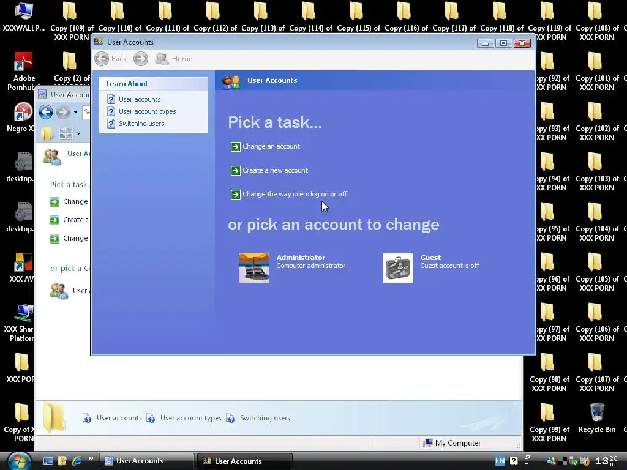Launch Internet Explorer from quick launch
Viewport: 627px width, 470px height.
coord(77,461)
